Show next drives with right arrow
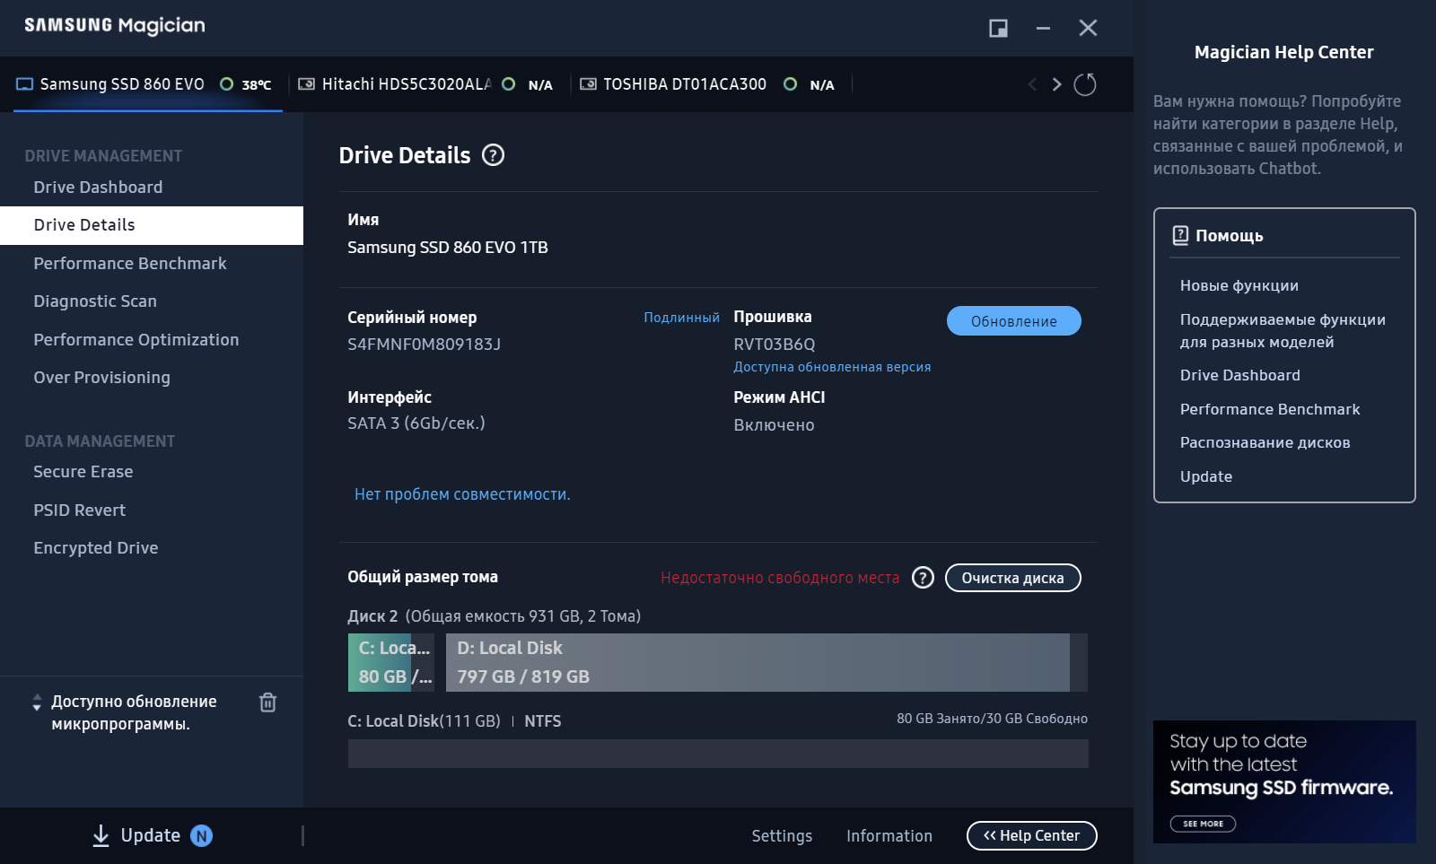The width and height of the screenshot is (1436, 864). pyautogui.click(x=1057, y=84)
